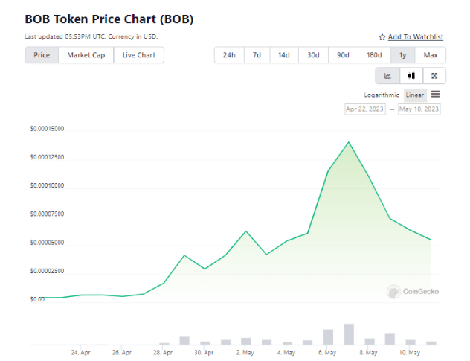Select Linear scale option
This screenshot has width=470, height=361.
click(x=414, y=95)
